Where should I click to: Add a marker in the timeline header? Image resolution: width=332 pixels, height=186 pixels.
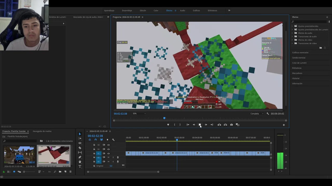point(107,140)
